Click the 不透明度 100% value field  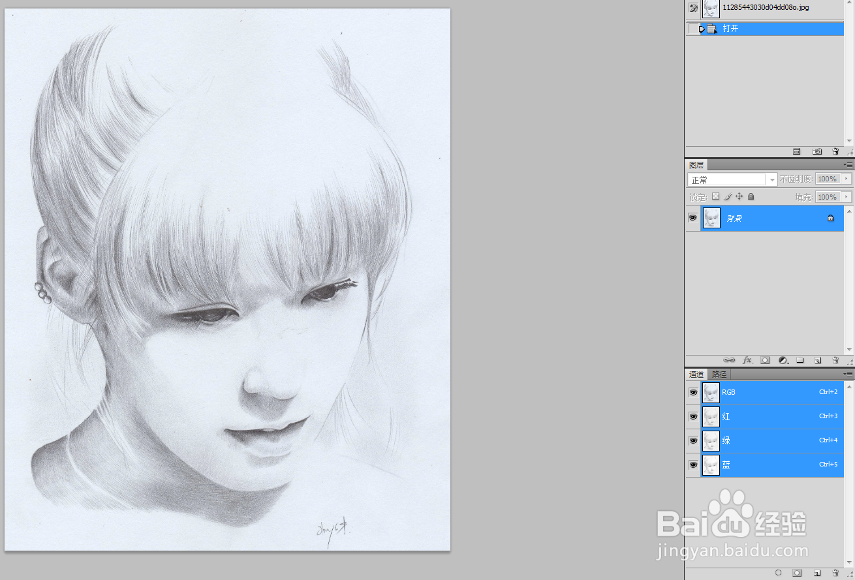828,179
